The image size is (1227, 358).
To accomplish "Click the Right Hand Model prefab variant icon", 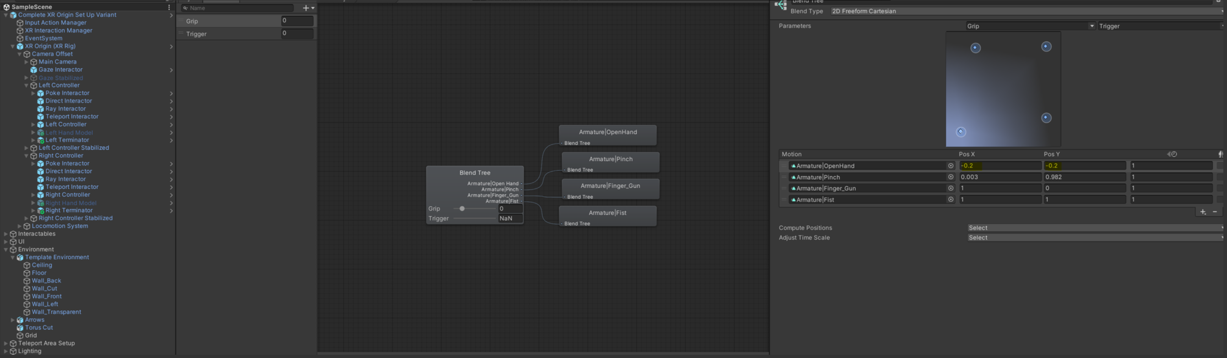I will click(x=40, y=203).
